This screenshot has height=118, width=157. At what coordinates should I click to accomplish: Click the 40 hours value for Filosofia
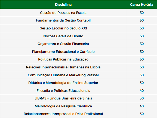(141, 91)
